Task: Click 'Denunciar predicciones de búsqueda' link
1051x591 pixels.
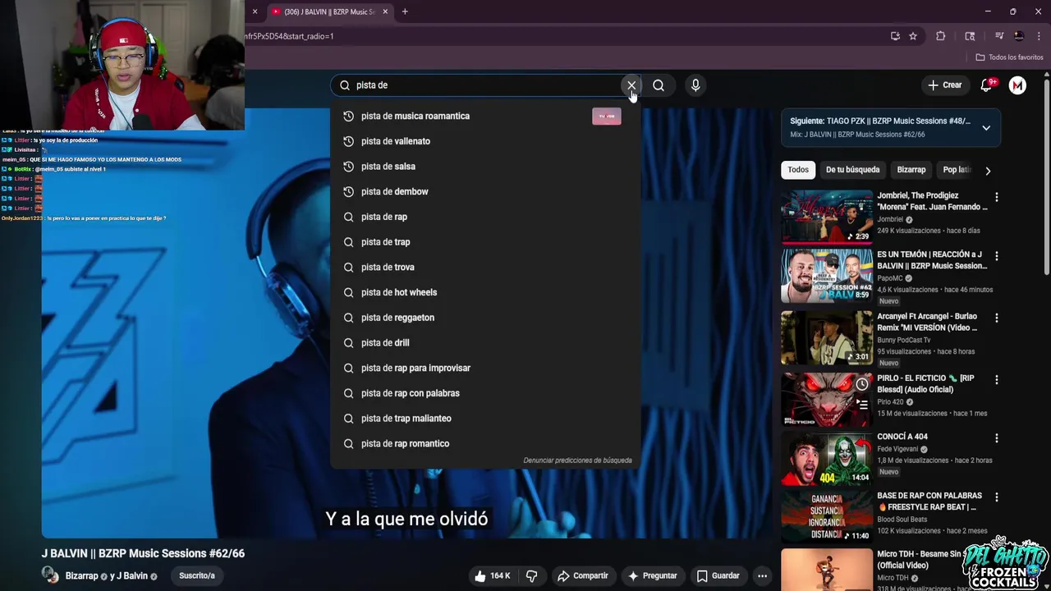Action: click(577, 460)
